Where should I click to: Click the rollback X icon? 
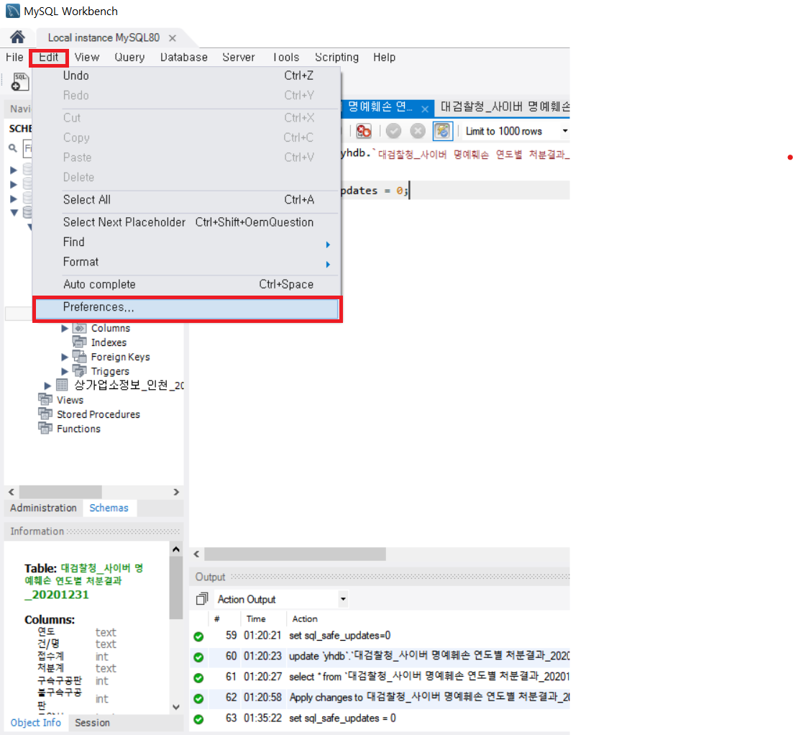418,131
